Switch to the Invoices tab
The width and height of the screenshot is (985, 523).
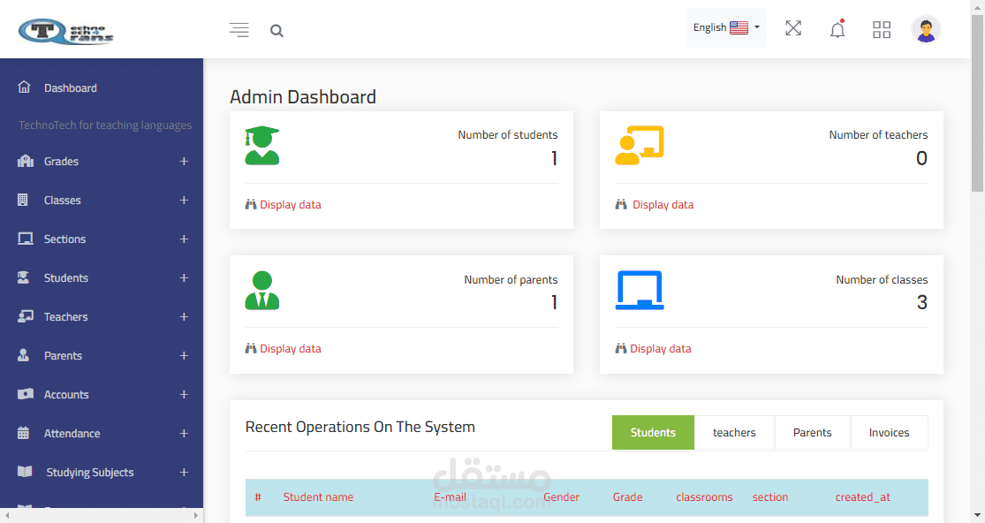coord(889,433)
